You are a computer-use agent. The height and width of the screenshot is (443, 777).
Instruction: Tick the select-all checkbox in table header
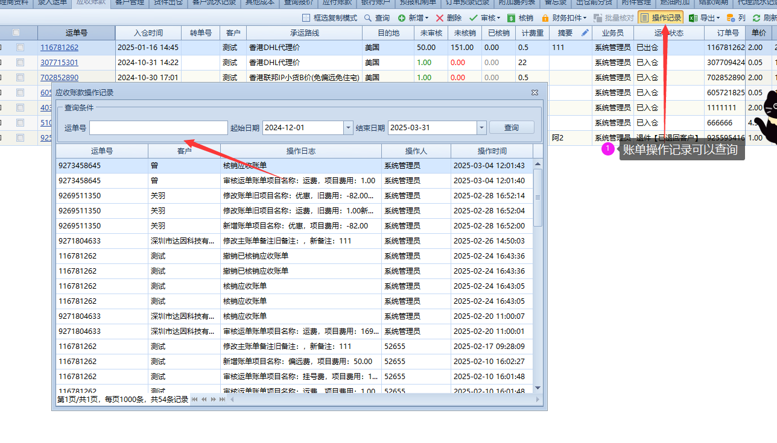pyautogui.click(x=16, y=33)
